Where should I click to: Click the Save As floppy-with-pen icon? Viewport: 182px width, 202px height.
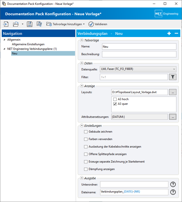pyautogui.click(x=39, y=24)
